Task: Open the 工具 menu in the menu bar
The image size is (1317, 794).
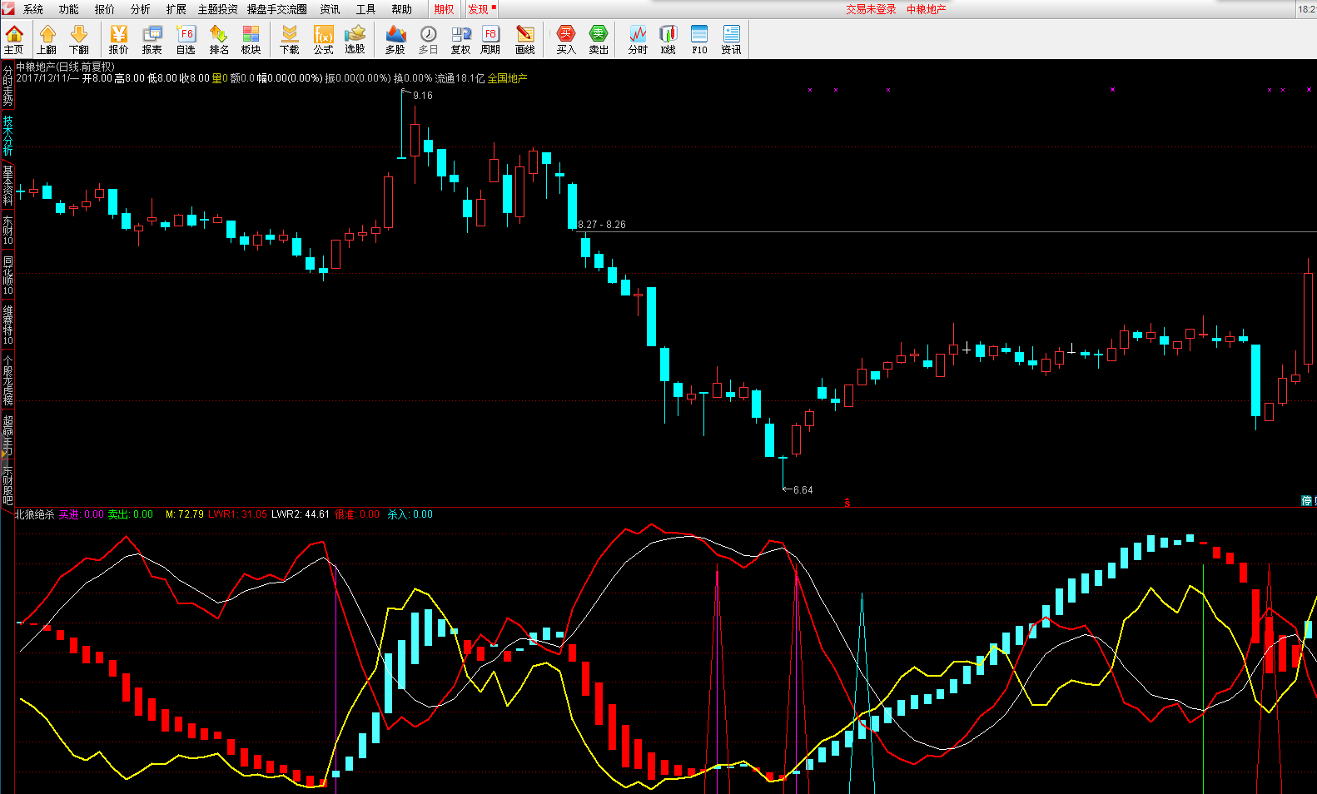Action: (365, 9)
